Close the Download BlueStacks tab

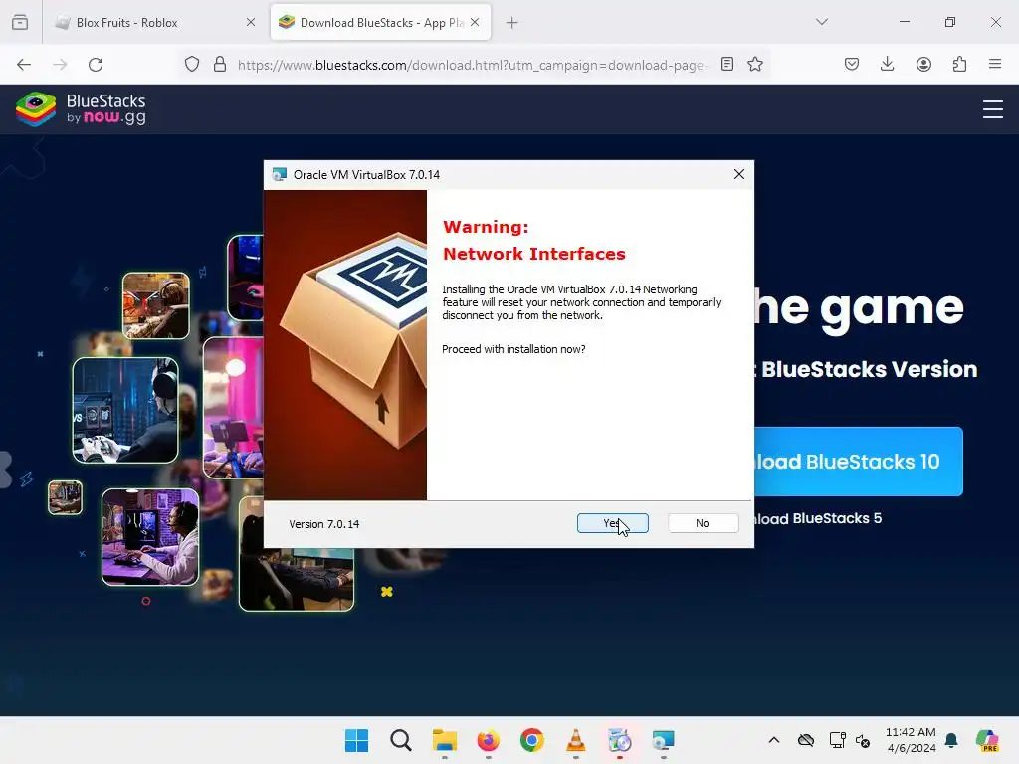pos(475,22)
